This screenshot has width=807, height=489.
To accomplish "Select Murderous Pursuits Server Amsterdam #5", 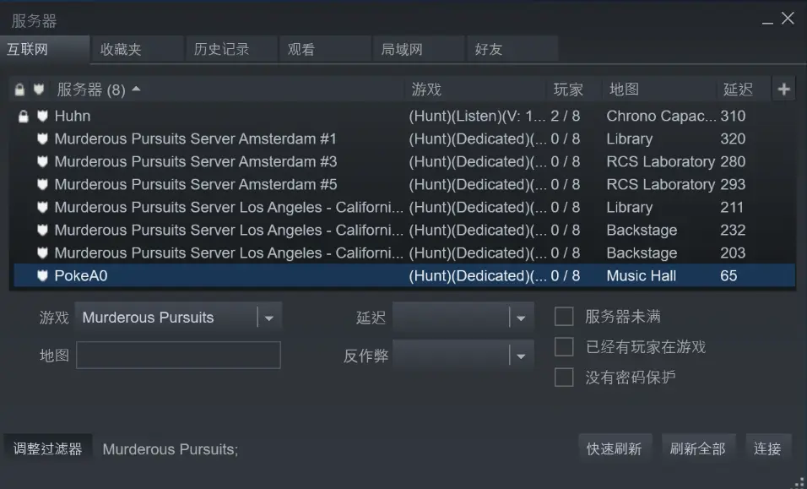I will (404, 184).
